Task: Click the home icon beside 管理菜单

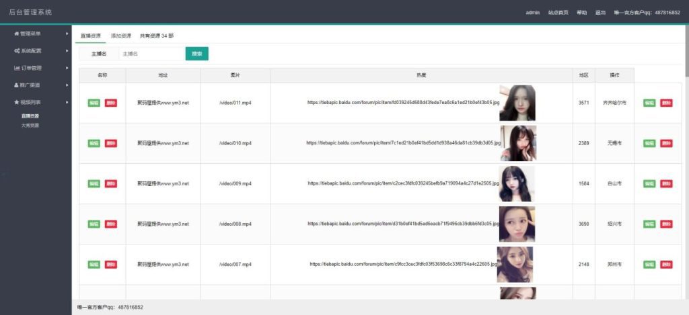Action: (x=17, y=34)
